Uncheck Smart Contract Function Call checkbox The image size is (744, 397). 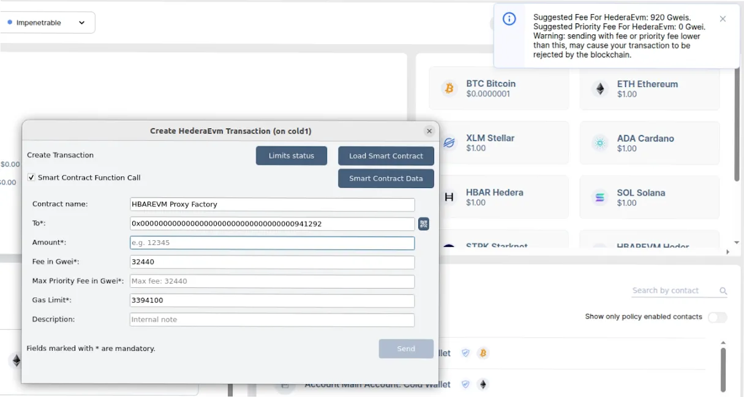point(31,178)
